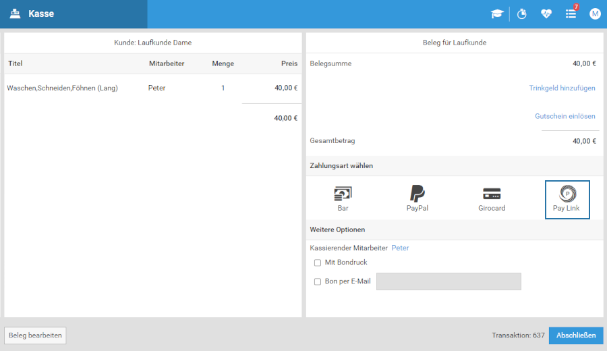The height and width of the screenshot is (351, 607).
Task: Click the items subtotal 40,00 € below the line
Action: (286, 118)
